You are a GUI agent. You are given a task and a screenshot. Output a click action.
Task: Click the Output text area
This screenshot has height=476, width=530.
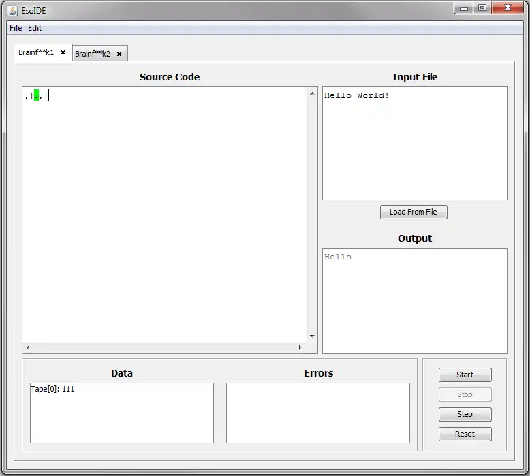[415, 301]
